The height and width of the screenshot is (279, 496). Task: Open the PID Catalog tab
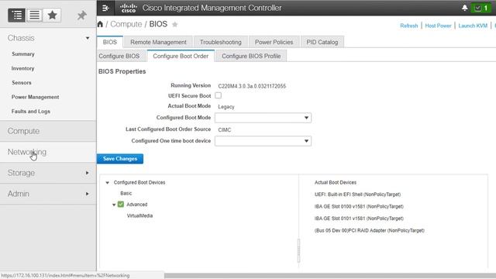tap(322, 42)
